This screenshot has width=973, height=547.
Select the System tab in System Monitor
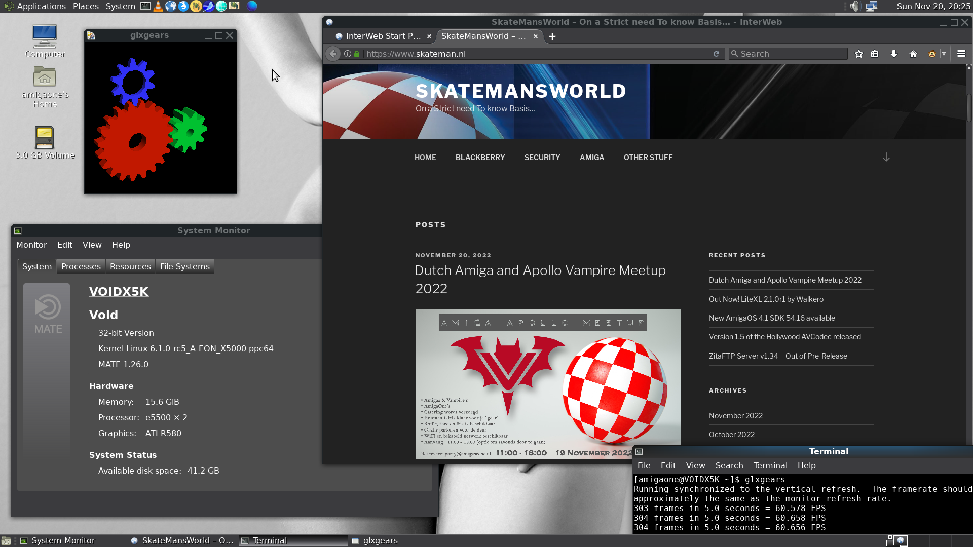pyautogui.click(x=37, y=266)
